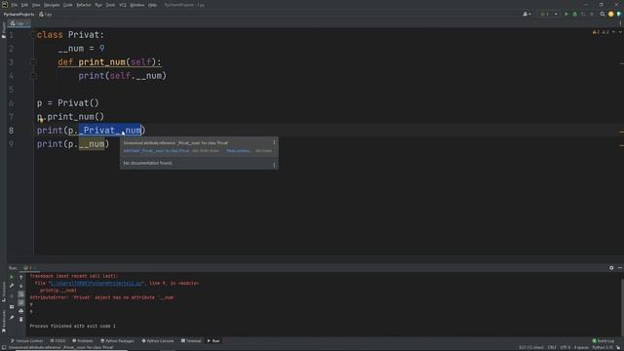Open the user account dropdown in toolbar
The width and height of the screenshot is (624, 351).
coord(526,14)
